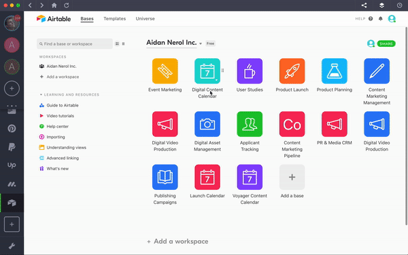Click the home button in toolbar

(x=54, y=5)
